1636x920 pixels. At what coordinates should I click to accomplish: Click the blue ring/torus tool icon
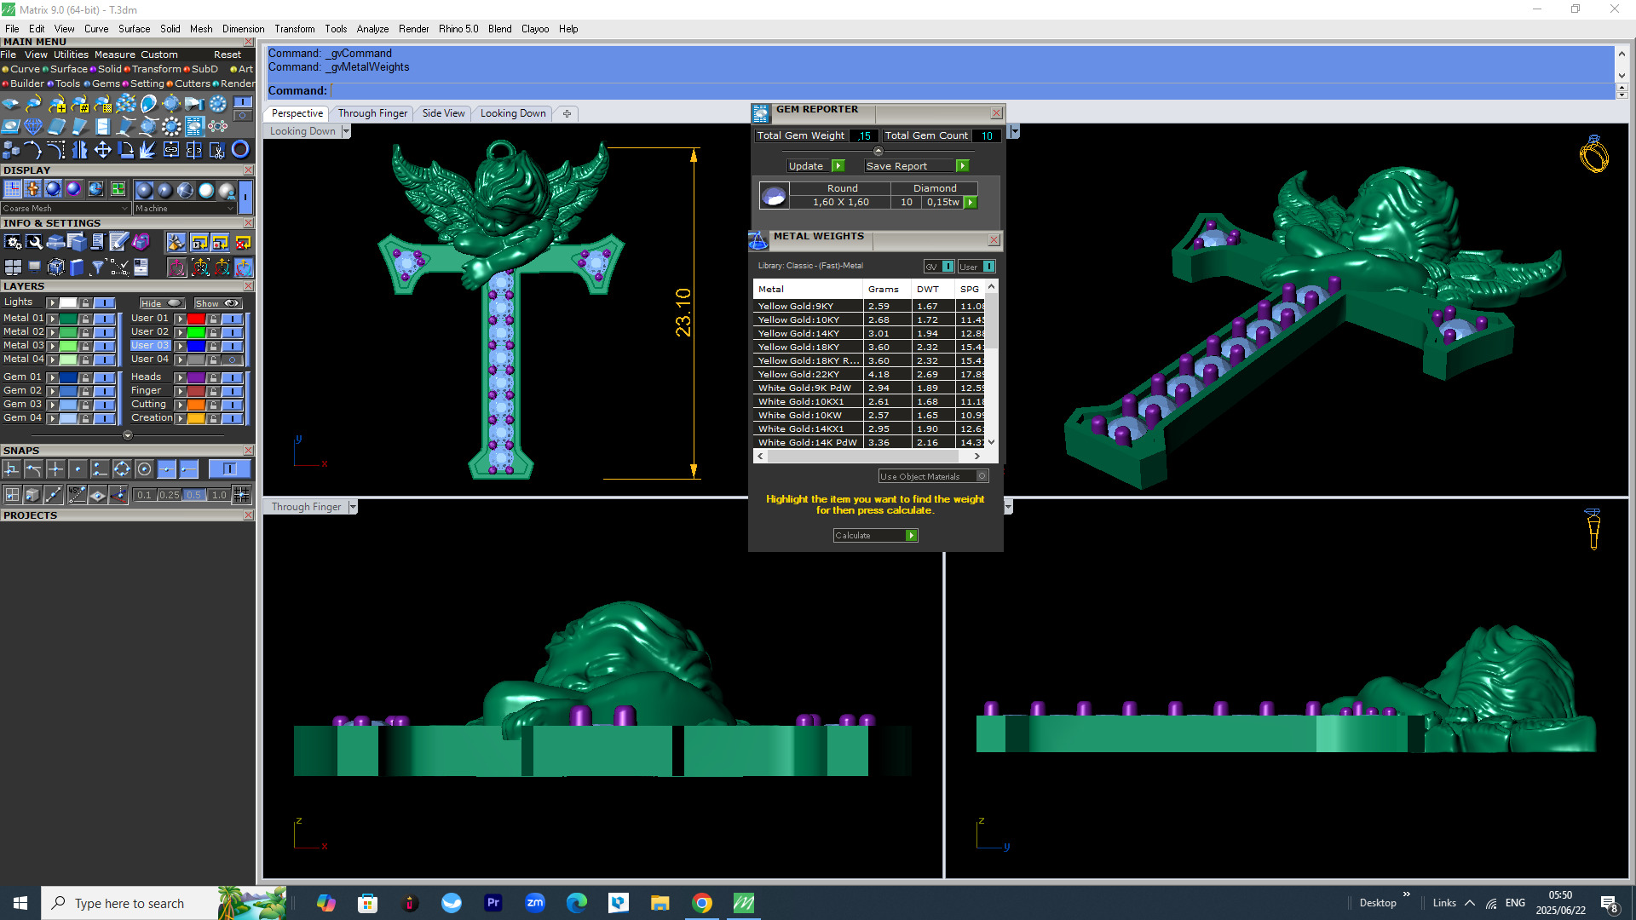point(240,151)
